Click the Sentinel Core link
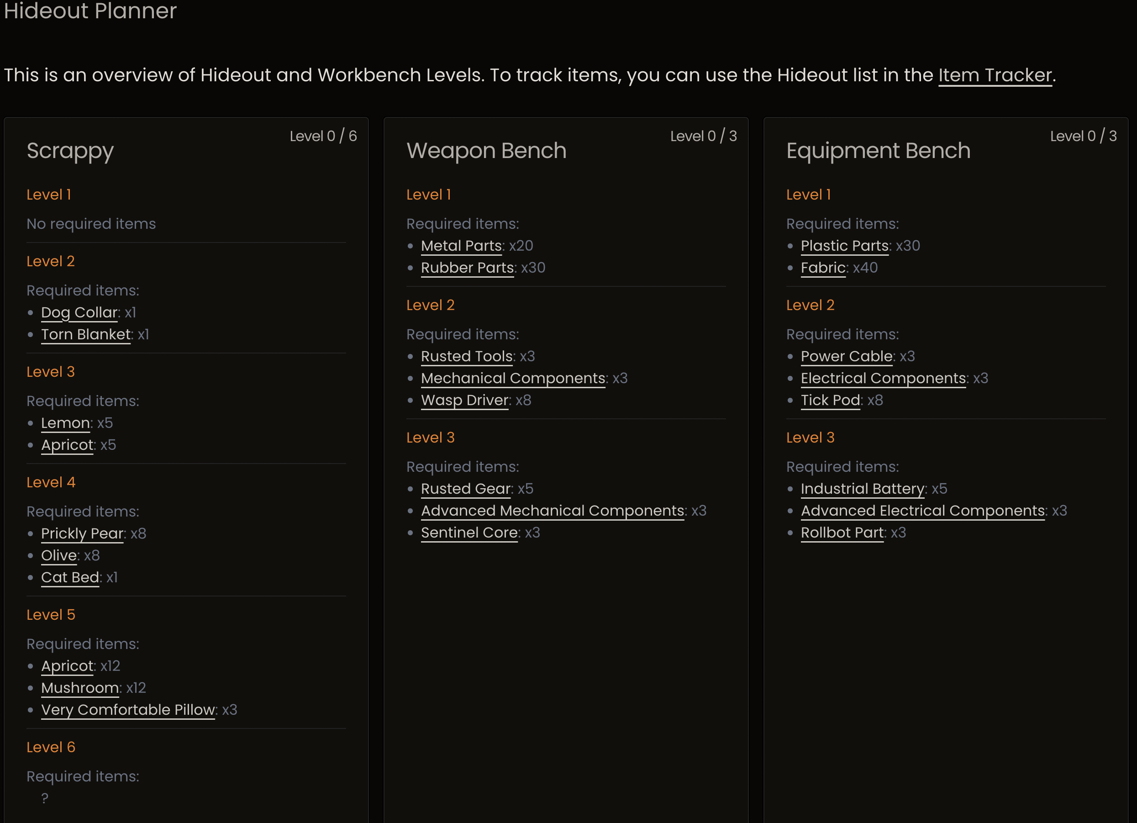The image size is (1137, 823). [469, 533]
